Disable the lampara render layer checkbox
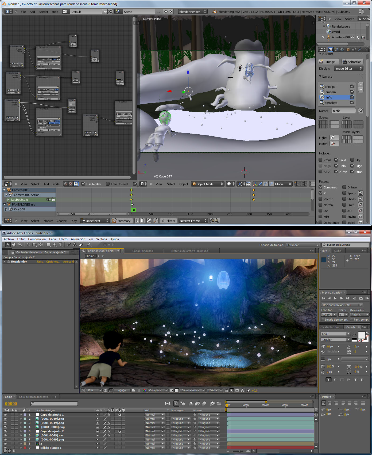 352,92
